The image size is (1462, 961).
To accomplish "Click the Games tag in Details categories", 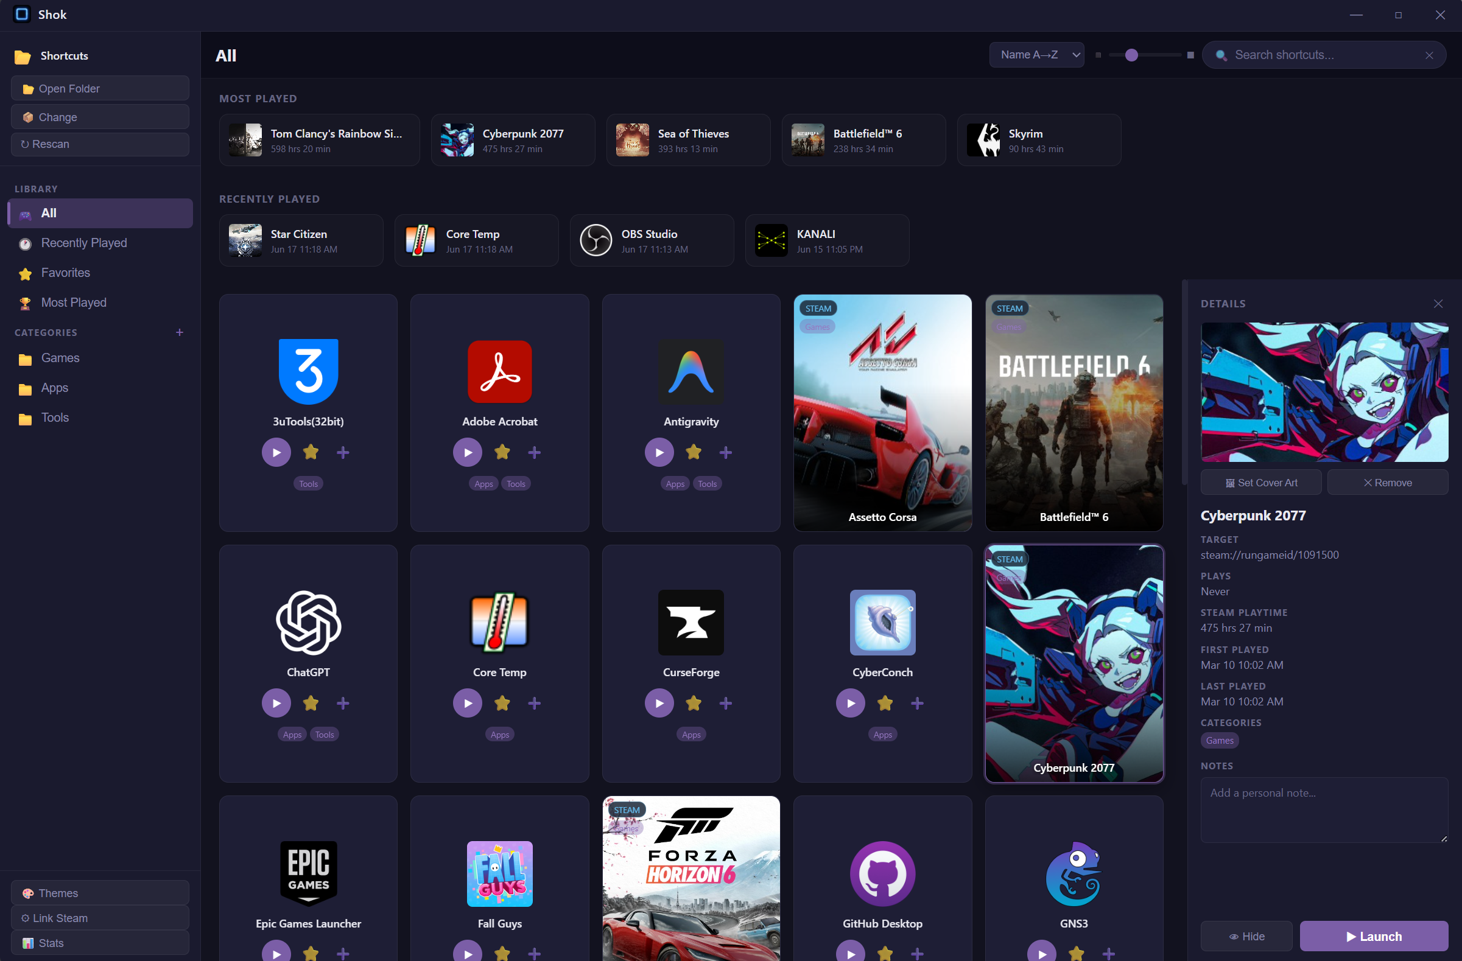I will click(x=1220, y=741).
